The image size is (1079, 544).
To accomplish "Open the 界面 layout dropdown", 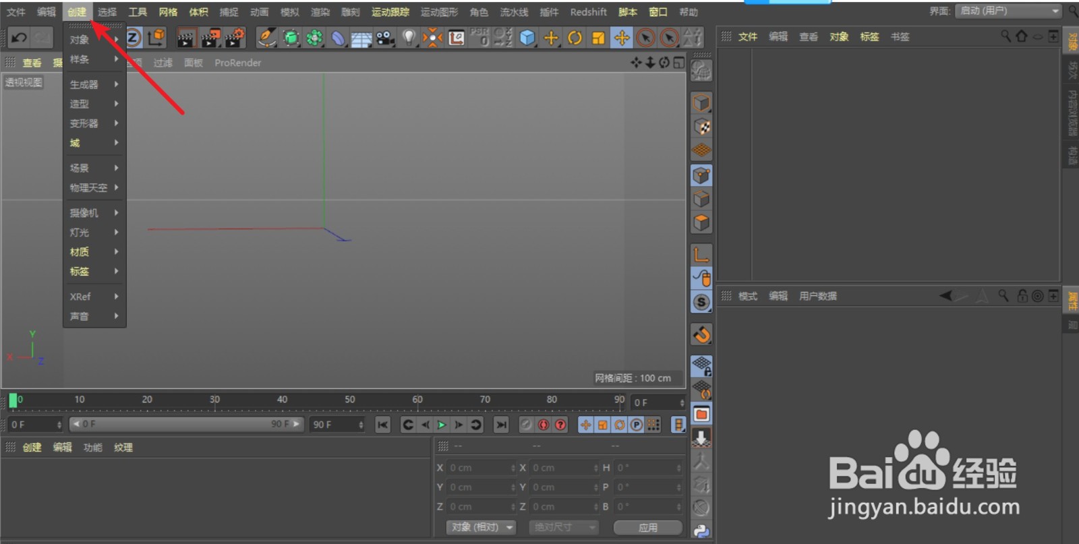I will click(x=1009, y=11).
